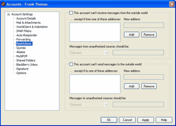
Task: Open the messages to unauthorized sources dropdown
Action: click(89, 105)
